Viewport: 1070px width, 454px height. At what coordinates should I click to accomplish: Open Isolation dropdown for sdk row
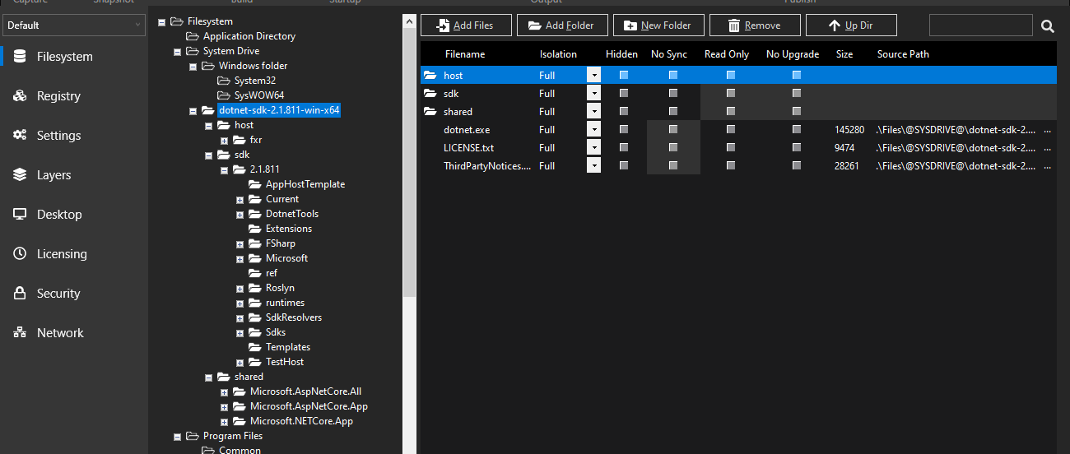tap(594, 93)
